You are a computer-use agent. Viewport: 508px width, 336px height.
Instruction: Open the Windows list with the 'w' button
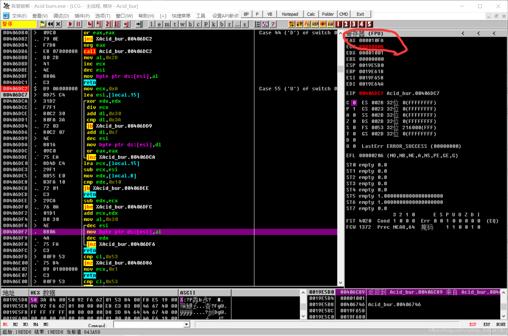point(182,24)
